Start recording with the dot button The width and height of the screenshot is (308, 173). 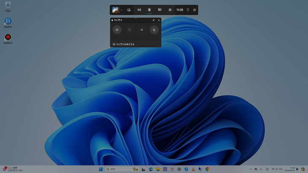[142, 30]
